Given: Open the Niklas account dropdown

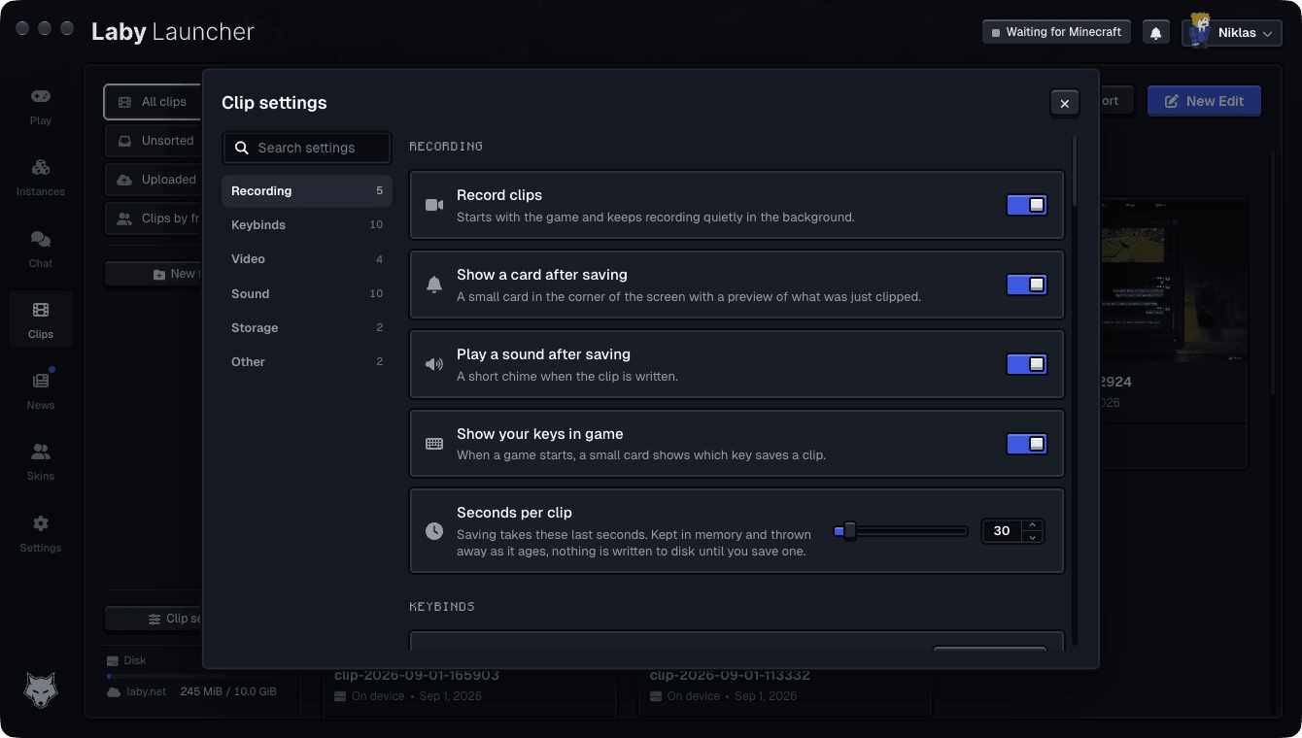Looking at the screenshot, I should 1232,32.
